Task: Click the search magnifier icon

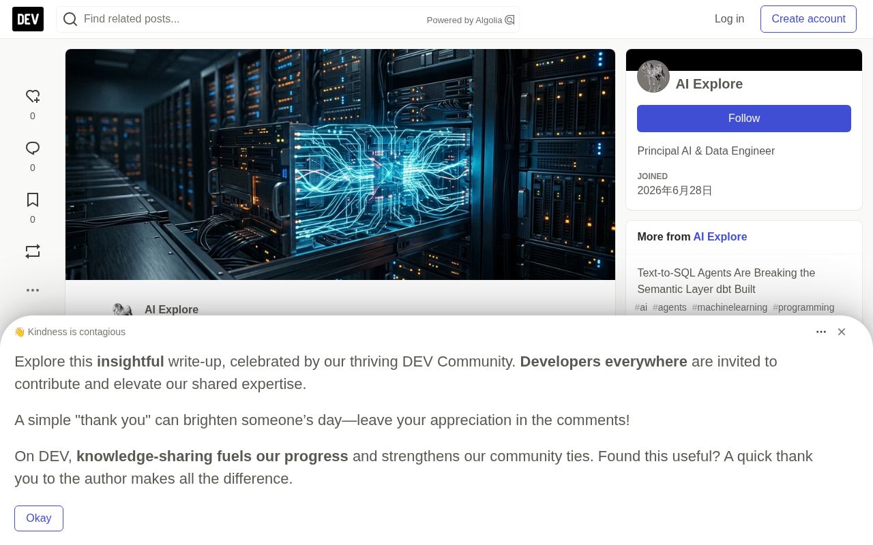Action: [70, 19]
